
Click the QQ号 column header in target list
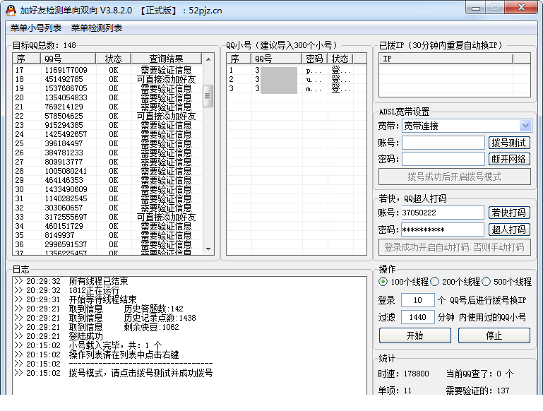[x=68, y=59]
